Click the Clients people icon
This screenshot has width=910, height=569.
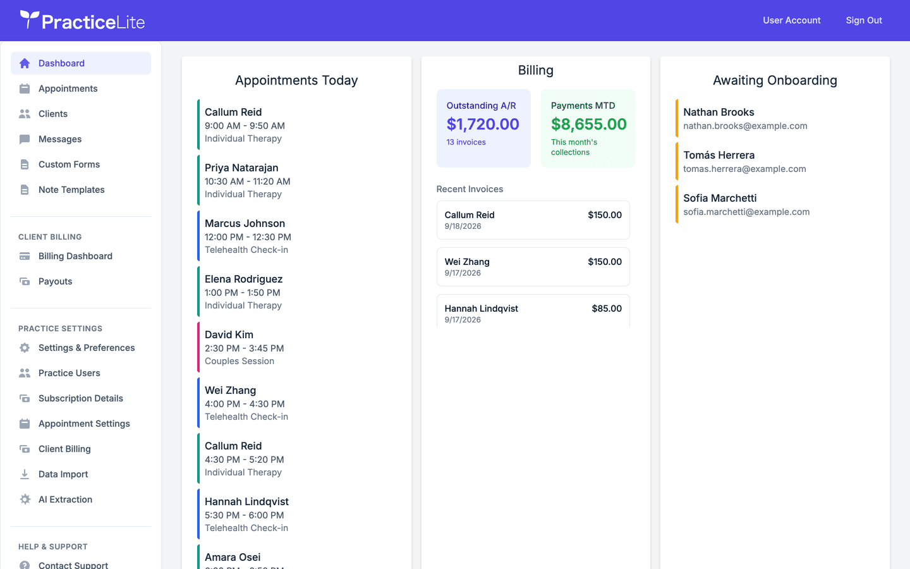25,114
